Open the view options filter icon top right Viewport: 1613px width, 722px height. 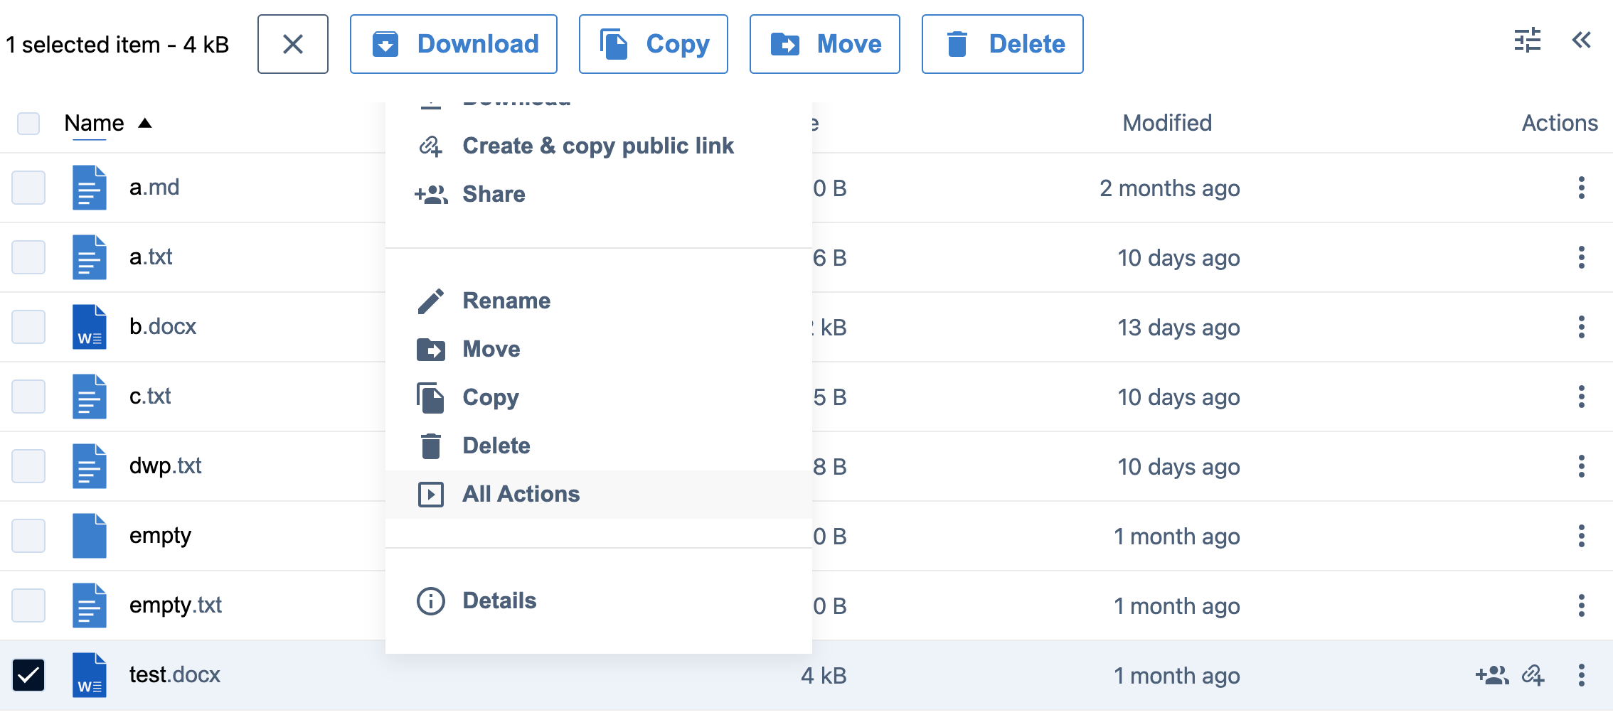pos(1527,41)
